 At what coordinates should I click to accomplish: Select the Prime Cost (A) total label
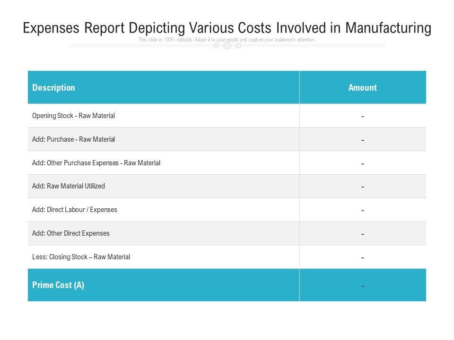click(58, 285)
